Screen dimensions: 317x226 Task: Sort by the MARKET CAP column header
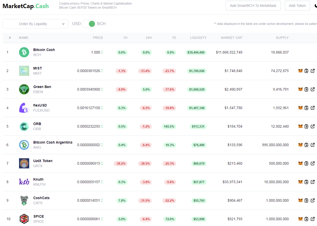(231, 38)
